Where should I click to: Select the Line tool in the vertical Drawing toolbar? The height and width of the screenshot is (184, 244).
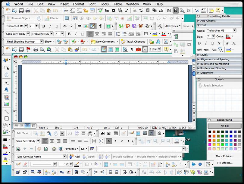pos(6,112)
